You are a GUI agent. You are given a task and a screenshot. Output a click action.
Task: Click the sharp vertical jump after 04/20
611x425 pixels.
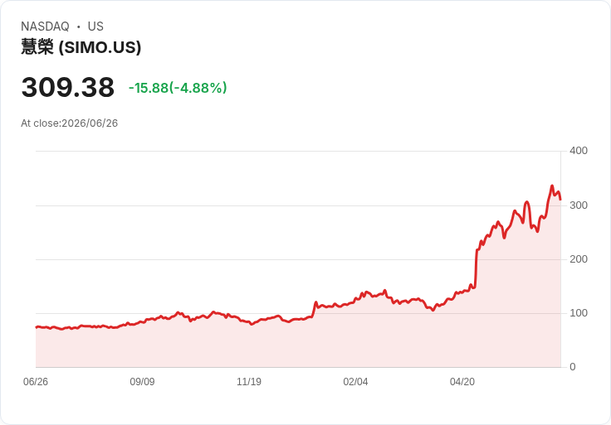pyautogui.click(x=477, y=268)
